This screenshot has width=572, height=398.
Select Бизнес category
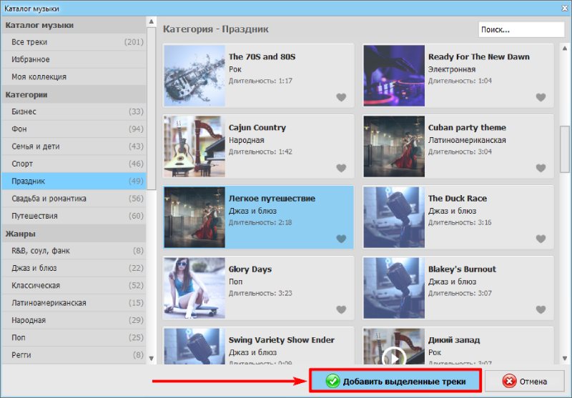pyautogui.click(x=74, y=111)
